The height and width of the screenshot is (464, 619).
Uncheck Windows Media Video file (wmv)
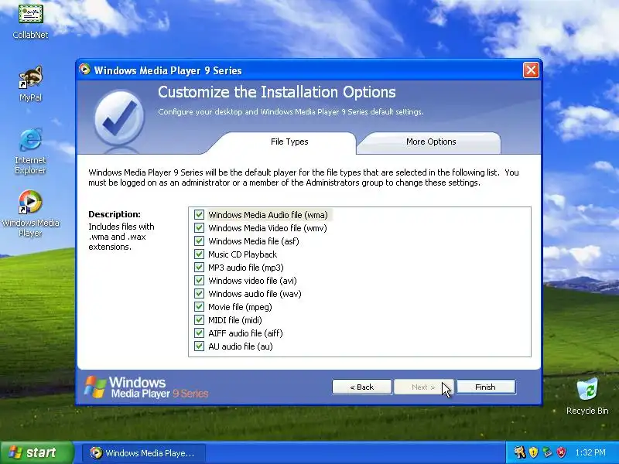[199, 227]
